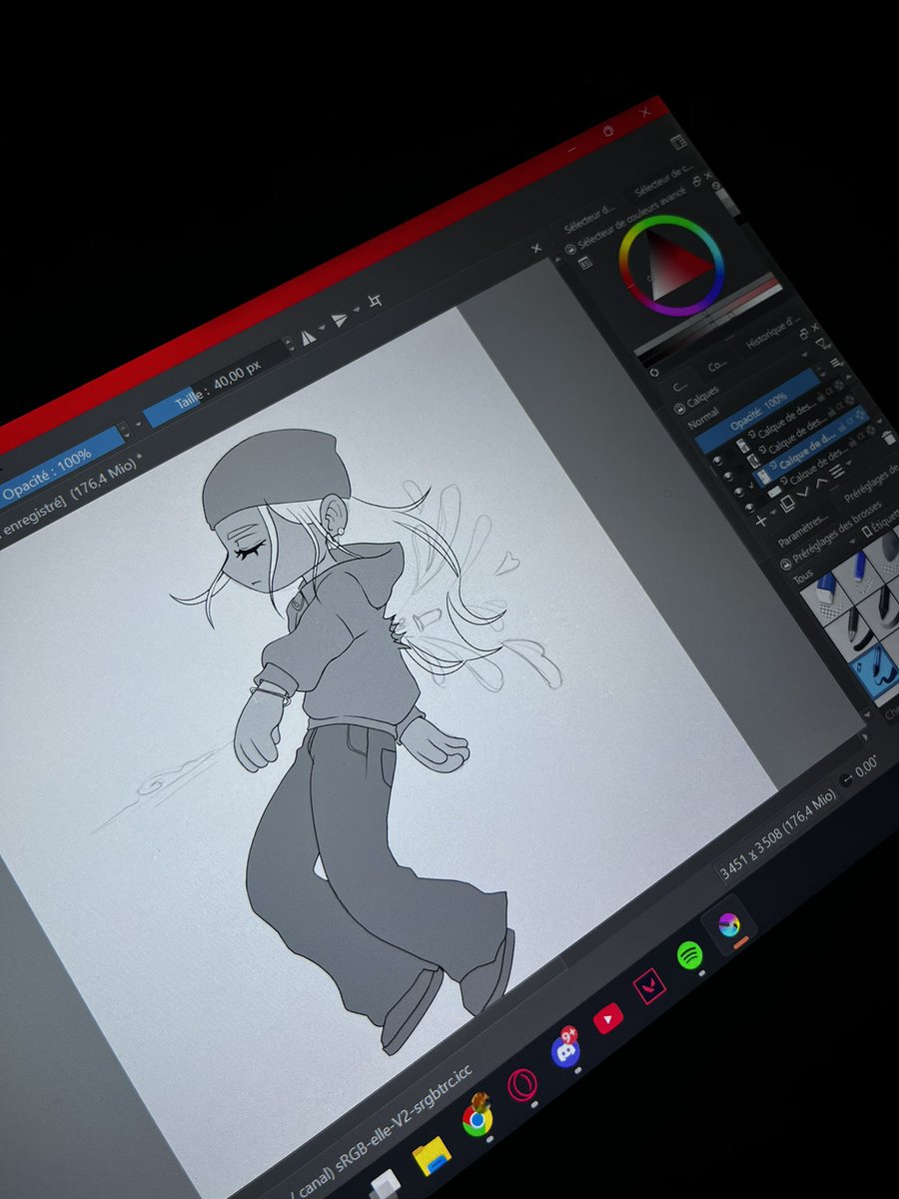This screenshot has width=899, height=1199.
Task: Switch to the Préréglages de... tab
Action: click(x=871, y=486)
